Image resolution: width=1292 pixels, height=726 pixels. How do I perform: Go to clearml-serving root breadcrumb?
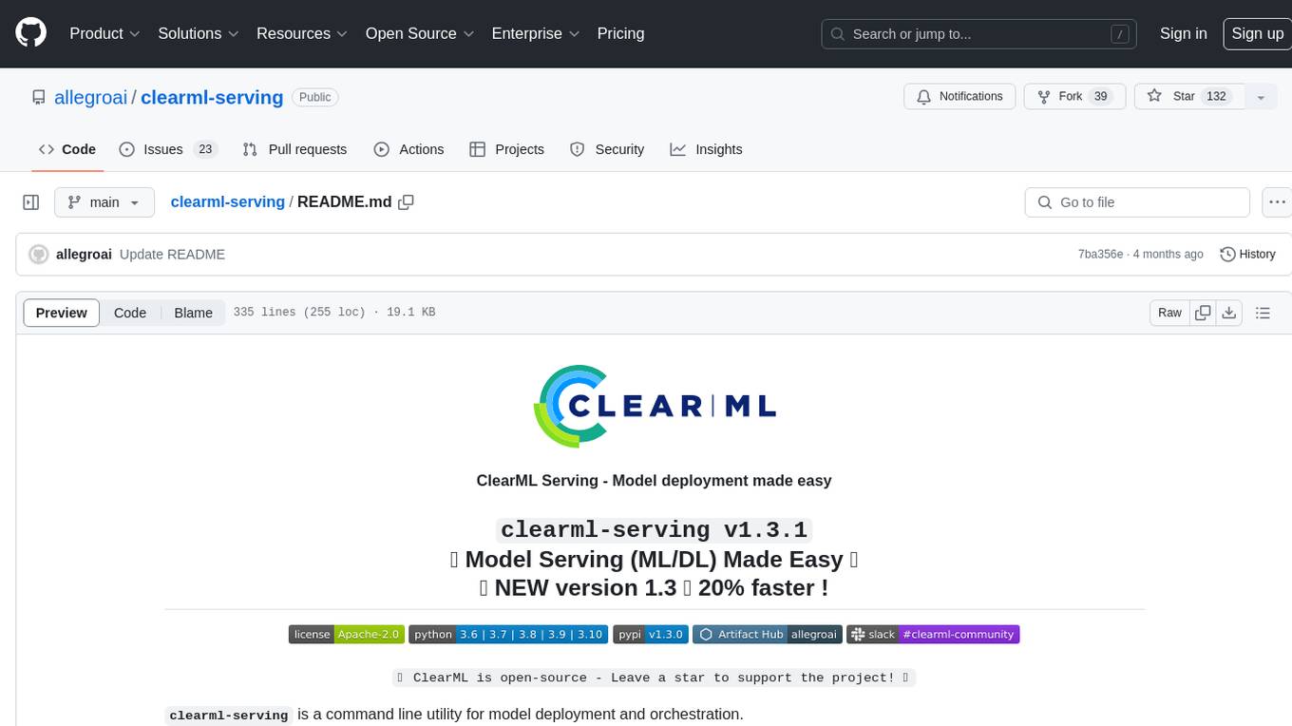click(x=227, y=201)
